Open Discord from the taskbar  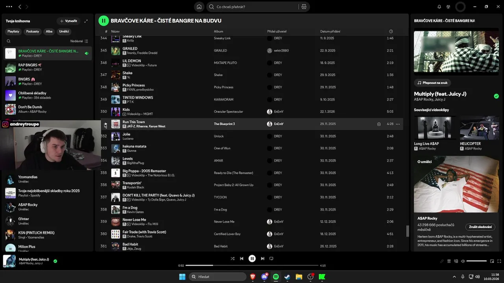265,277
